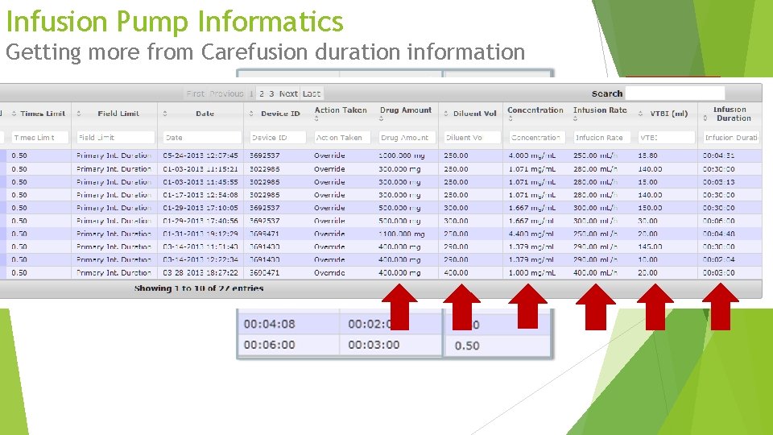Viewport: 773px width, 435px height.
Task: Click the sort arrows beside Infusion Duration
Action: 705,118
